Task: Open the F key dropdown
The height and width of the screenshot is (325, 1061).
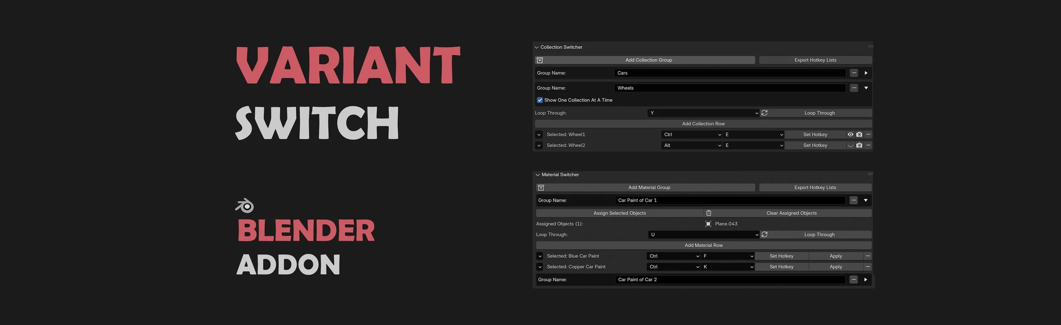Action: (727, 256)
